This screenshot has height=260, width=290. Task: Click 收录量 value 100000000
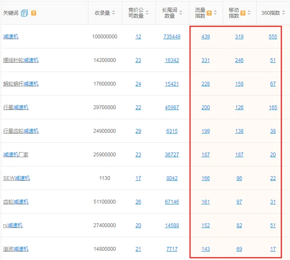pos(104,37)
